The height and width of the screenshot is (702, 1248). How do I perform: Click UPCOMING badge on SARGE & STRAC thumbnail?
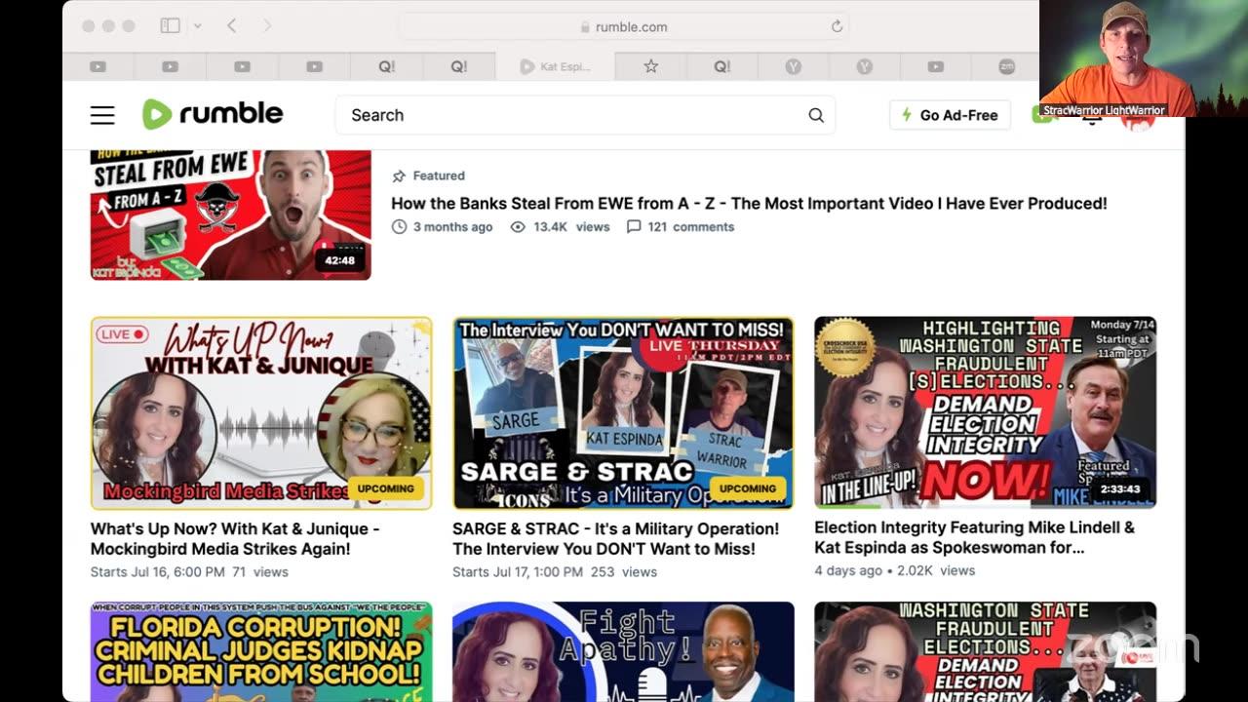click(748, 488)
